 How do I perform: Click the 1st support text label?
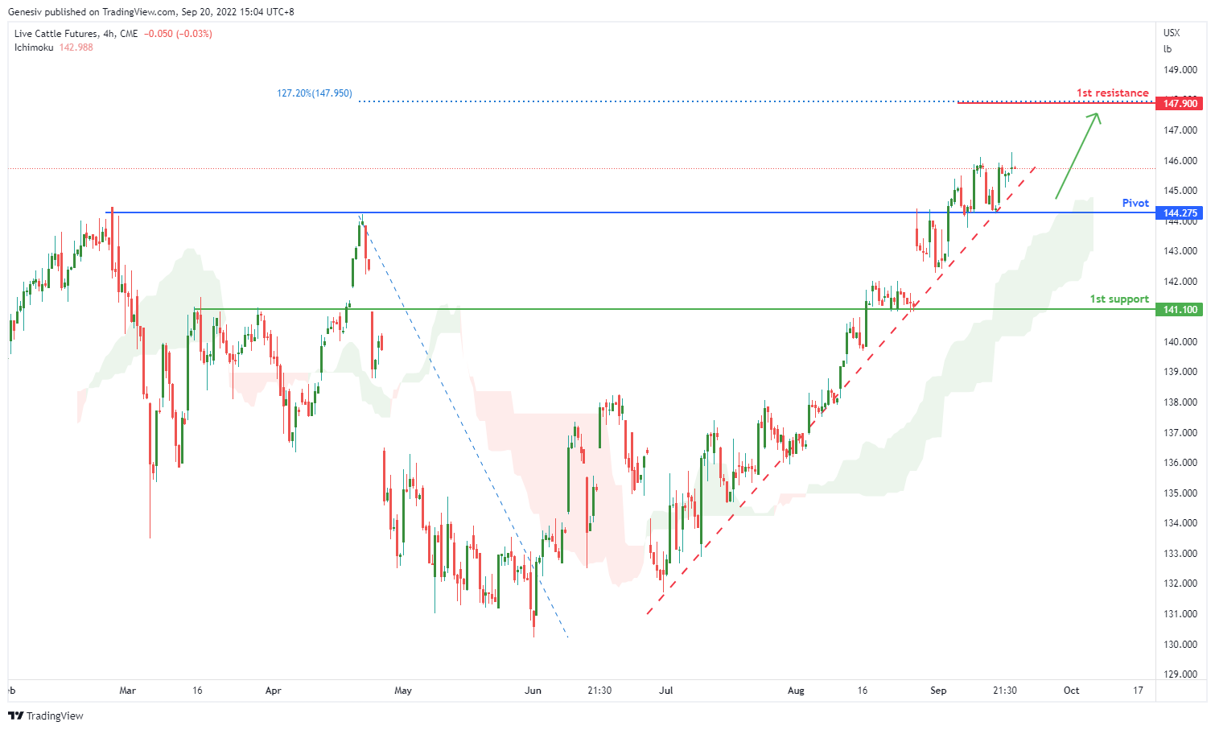pos(1119,299)
